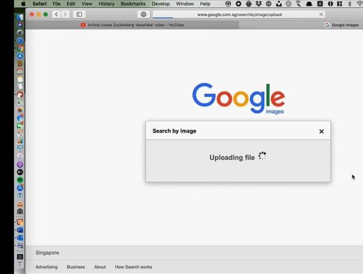This screenshot has width=363, height=274.
Task: Open the Bookmarks menu
Action: (133, 4)
